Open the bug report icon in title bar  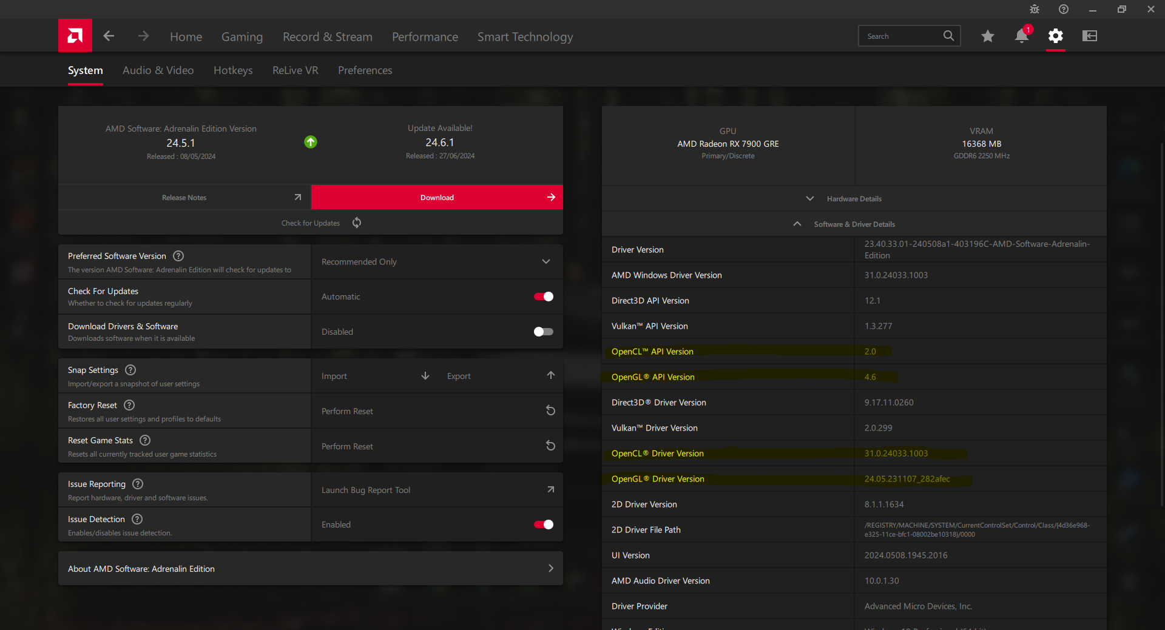[1035, 9]
